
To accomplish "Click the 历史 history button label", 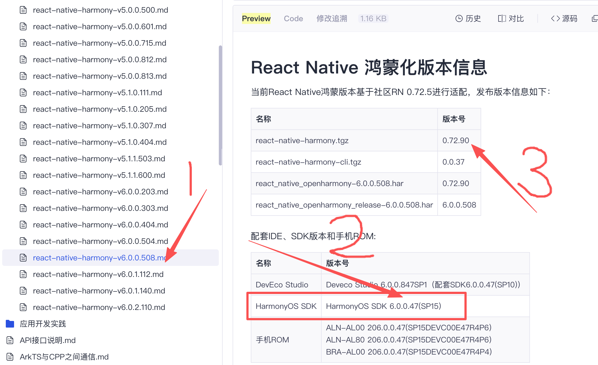I will [x=473, y=18].
